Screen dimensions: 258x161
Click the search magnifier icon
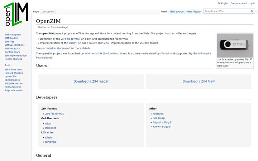(252, 11)
